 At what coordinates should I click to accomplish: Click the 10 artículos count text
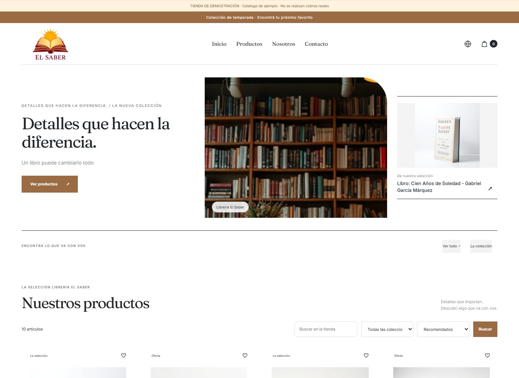tap(32, 329)
